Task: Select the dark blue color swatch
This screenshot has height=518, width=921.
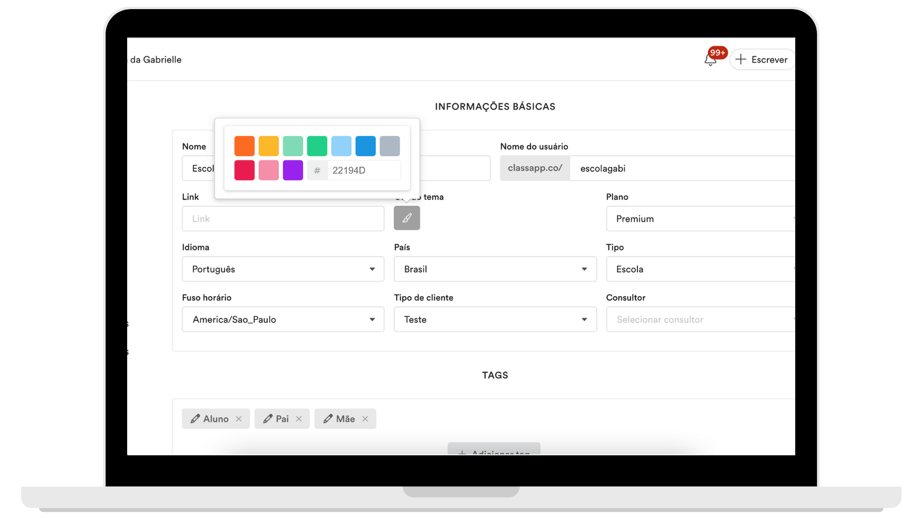Action: coord(366,146)
